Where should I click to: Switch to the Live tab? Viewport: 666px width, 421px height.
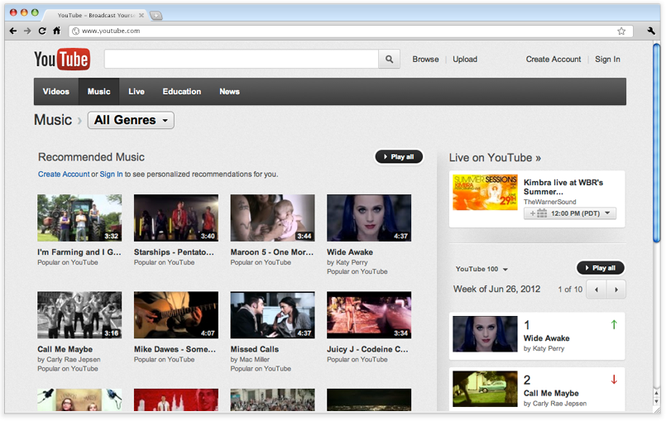coord(137,91)
